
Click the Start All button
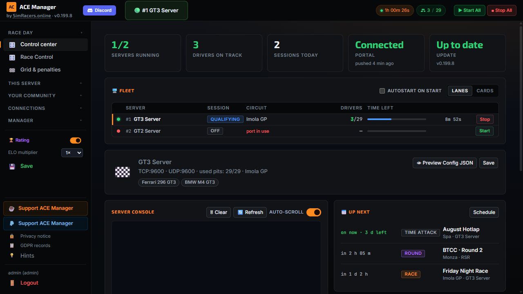(469, 10)
